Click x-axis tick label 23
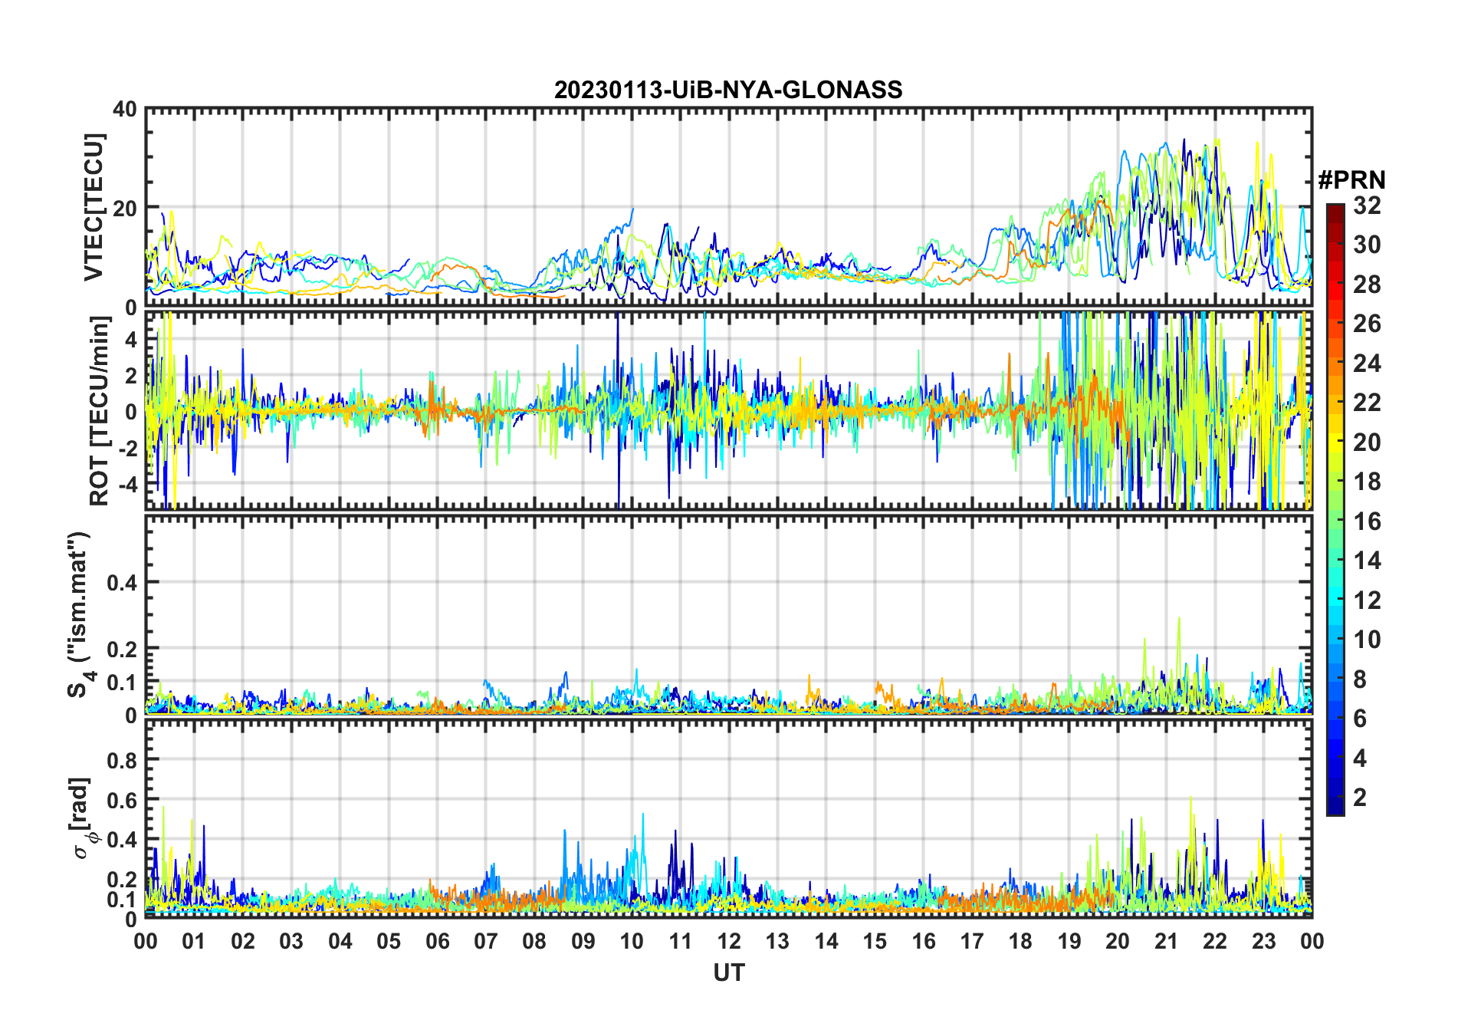 [x=1263, y=941]
